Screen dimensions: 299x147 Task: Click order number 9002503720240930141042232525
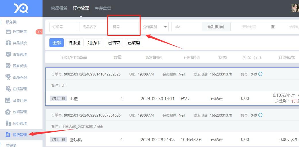[x=92, y=74]
